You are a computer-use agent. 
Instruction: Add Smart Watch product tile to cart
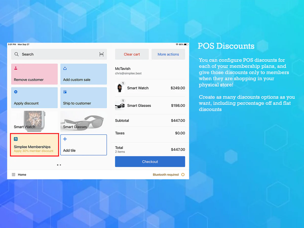coord(34,121)
